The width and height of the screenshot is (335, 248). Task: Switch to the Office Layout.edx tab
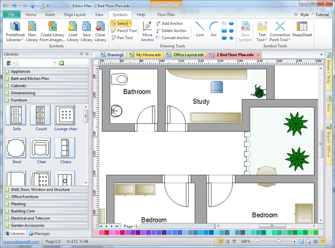point(185,55)
